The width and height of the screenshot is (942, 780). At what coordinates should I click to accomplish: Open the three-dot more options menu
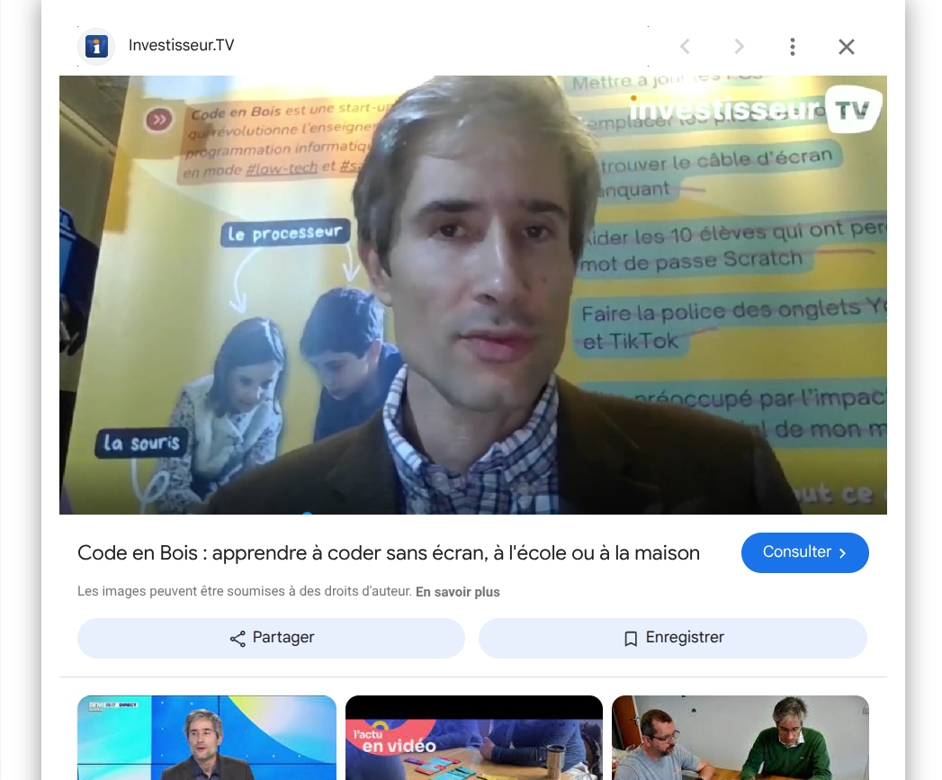coord(793,46)
